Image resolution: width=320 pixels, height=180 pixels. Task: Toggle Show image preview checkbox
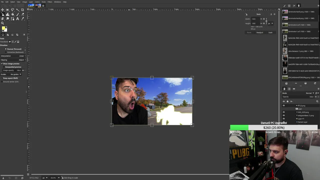(2, 64)
